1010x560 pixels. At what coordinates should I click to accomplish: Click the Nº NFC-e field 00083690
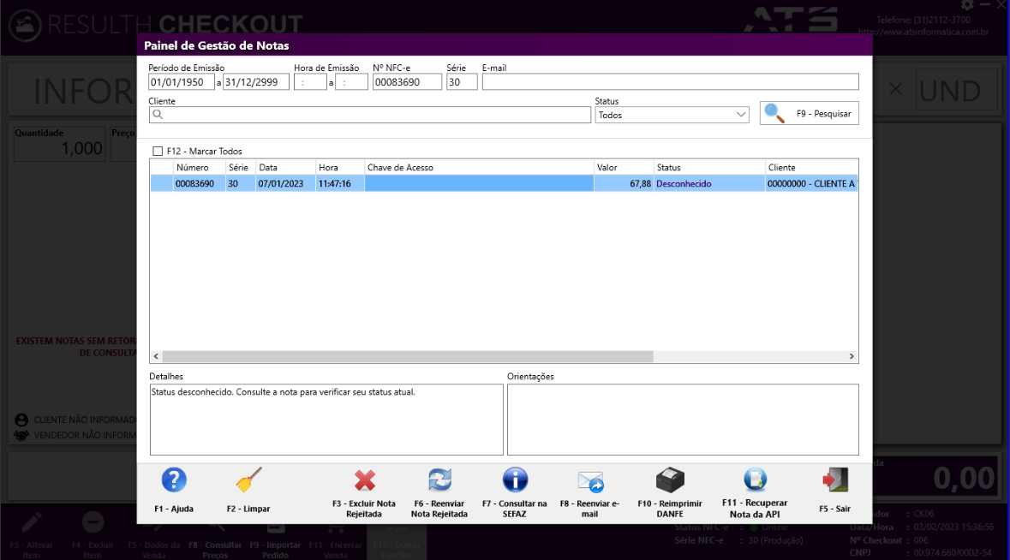tap(407, 82)
